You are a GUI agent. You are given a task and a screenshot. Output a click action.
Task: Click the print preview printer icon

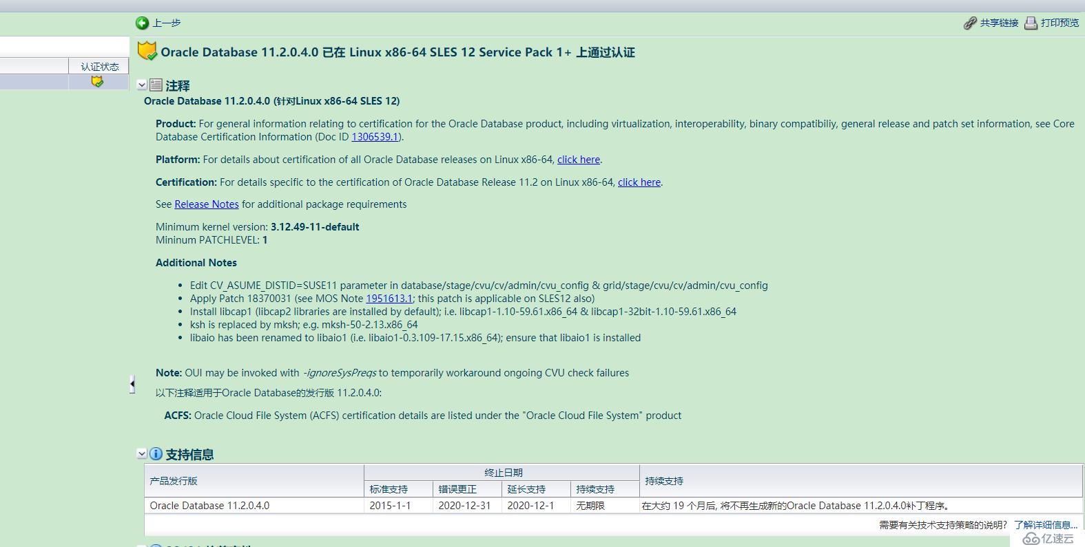point(1031,23)
